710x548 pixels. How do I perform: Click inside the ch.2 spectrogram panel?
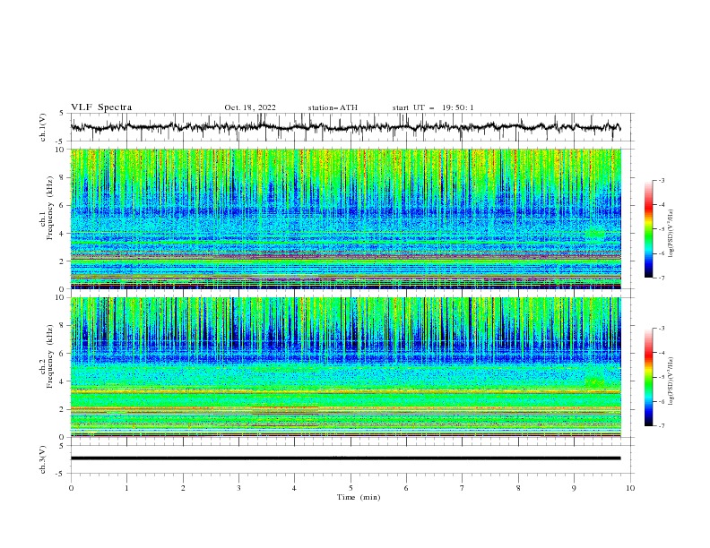(x=345, y=367)
